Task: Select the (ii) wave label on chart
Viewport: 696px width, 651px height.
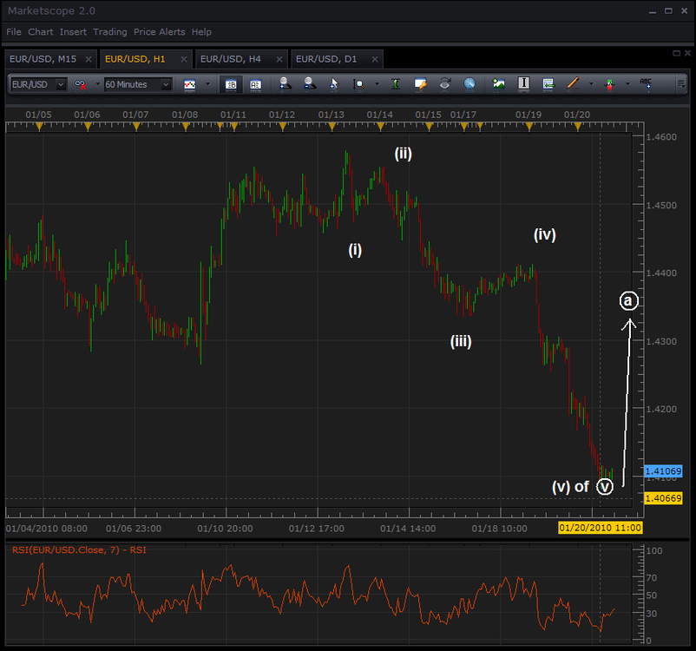Action: pyautogui.click(x=403, y=154)
